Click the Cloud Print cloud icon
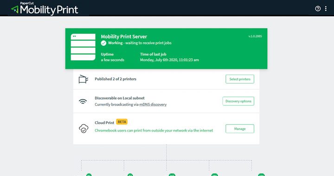The height and width of the screenshot is (176, 334). click(x=83, y=129)
